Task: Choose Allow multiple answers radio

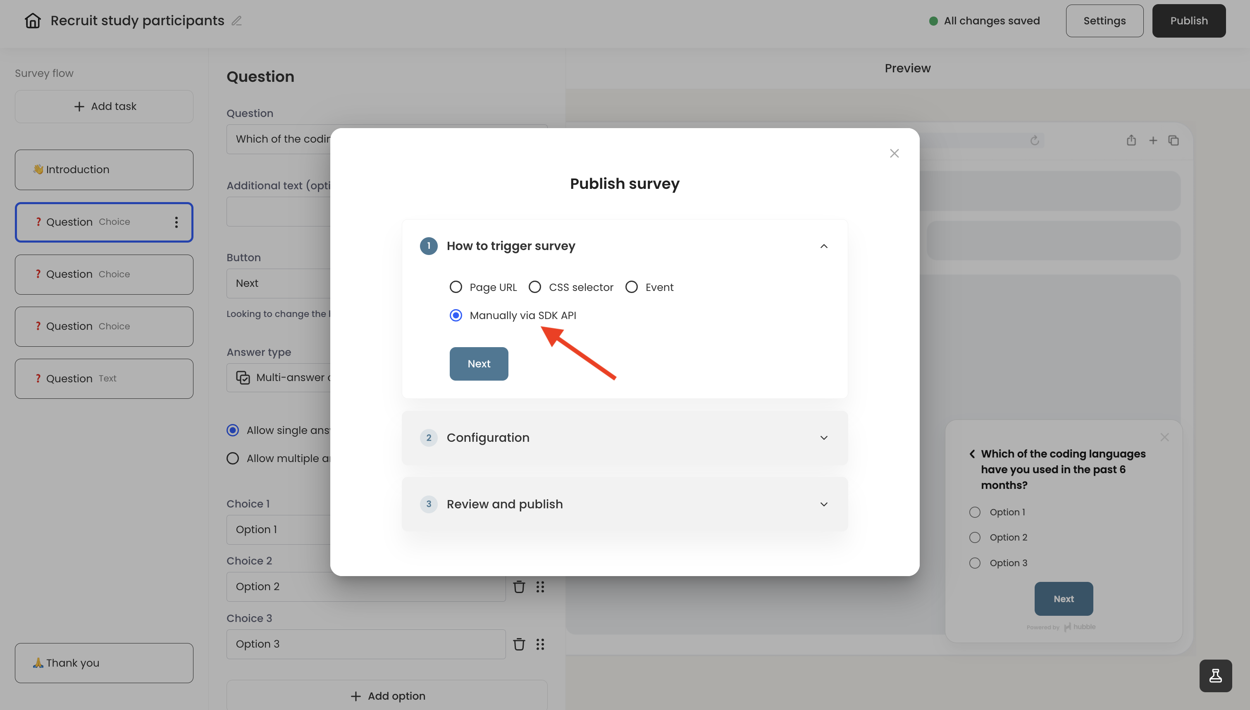Action: pyautogui.click(x=233, y=458)
